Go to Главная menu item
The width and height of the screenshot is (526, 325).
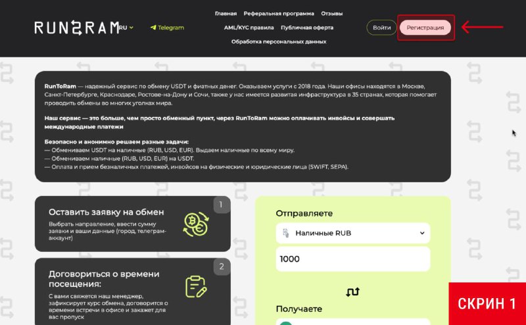coord(226,13)
